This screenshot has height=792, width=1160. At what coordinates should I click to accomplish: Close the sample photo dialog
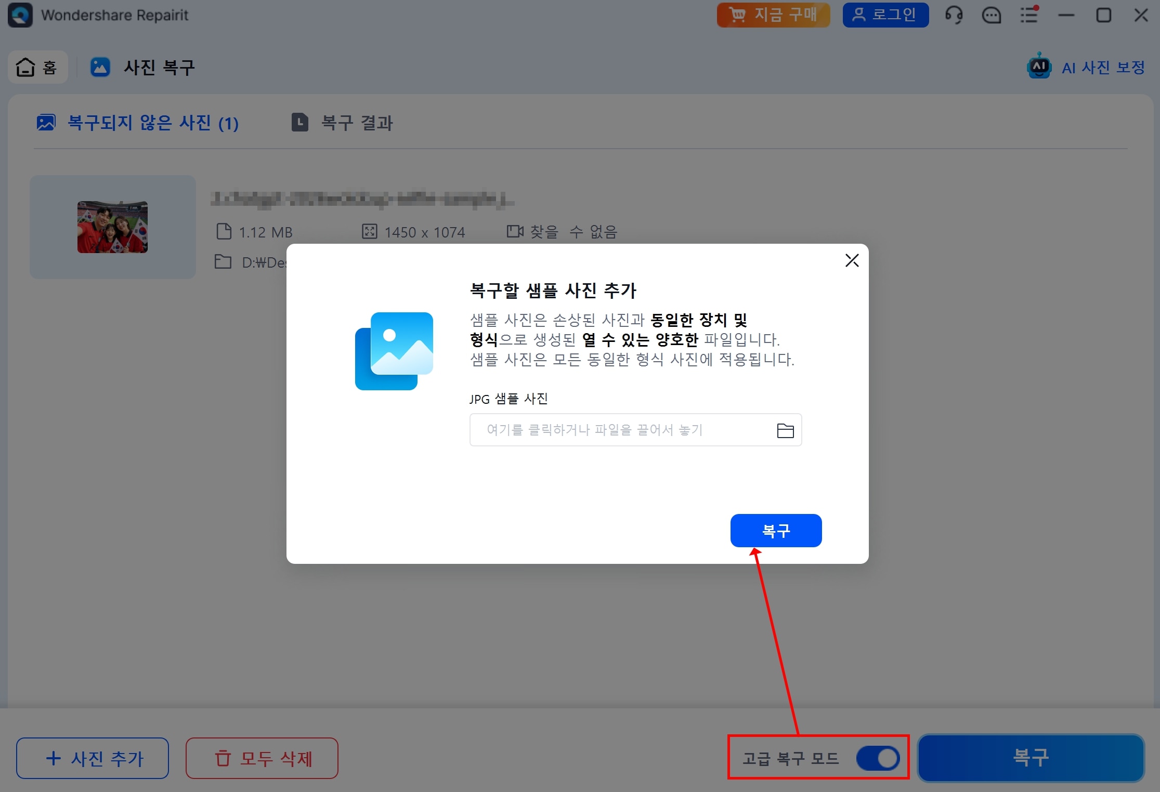tap(852, 260)
